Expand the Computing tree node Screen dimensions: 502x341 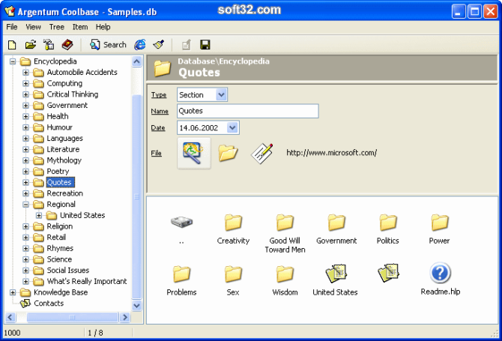(25, 83)
